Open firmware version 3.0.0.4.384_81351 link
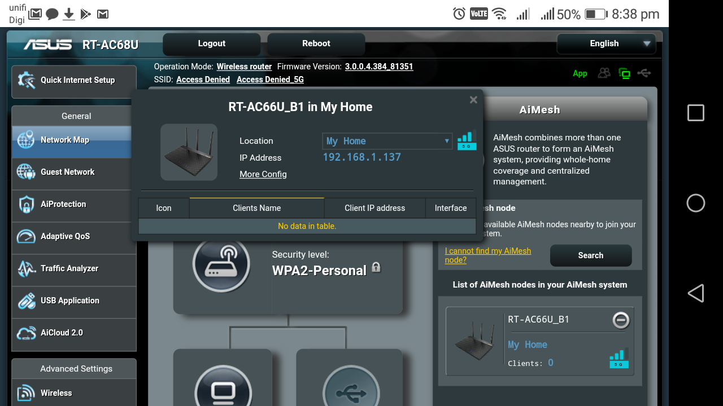This screenshot has height=406, width=723. point(379,67)
